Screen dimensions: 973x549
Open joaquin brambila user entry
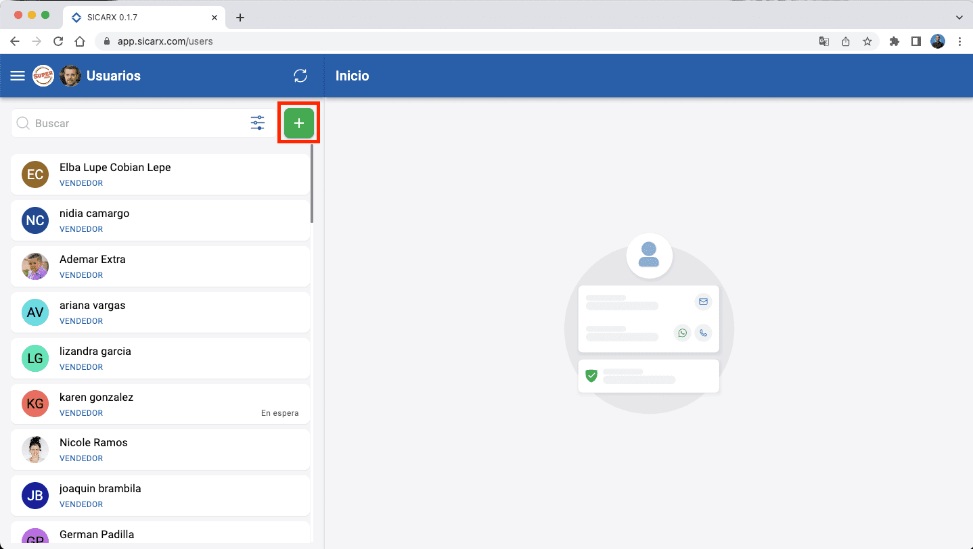(160, 496)
